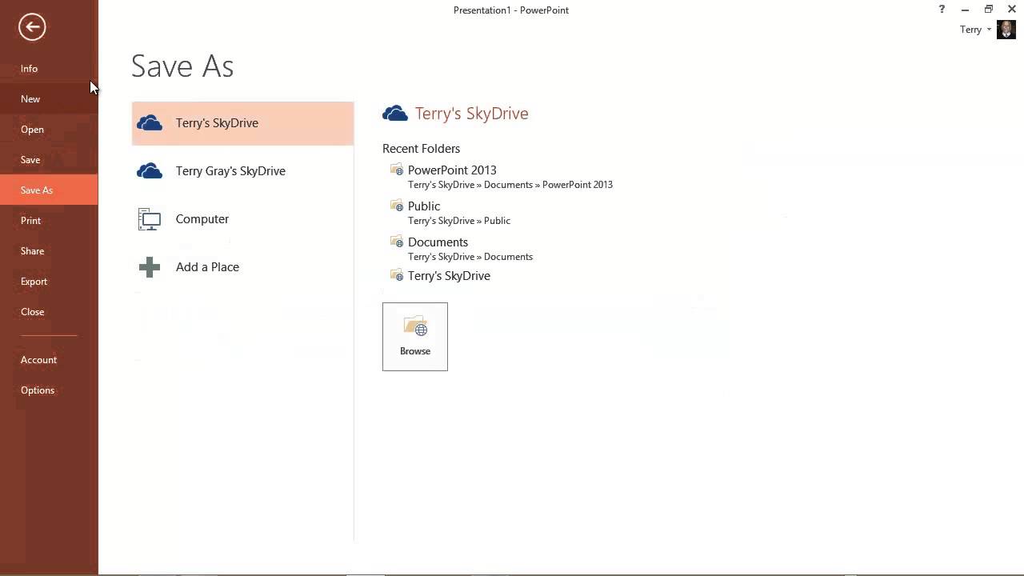The height and width of the screenshot is (576, 1024).
Task: Click the Computer monitor icon
Action: point(150,219)
